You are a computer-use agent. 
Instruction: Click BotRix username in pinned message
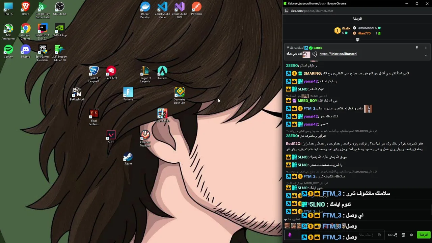coord(318,48)
